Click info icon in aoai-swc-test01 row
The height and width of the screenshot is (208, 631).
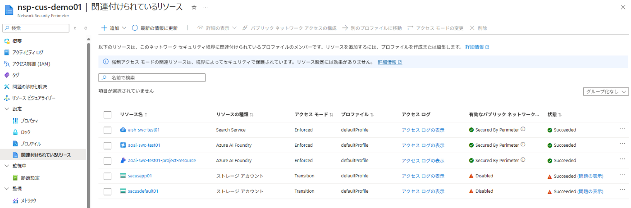pyautogui.click(x=523, y=145)
